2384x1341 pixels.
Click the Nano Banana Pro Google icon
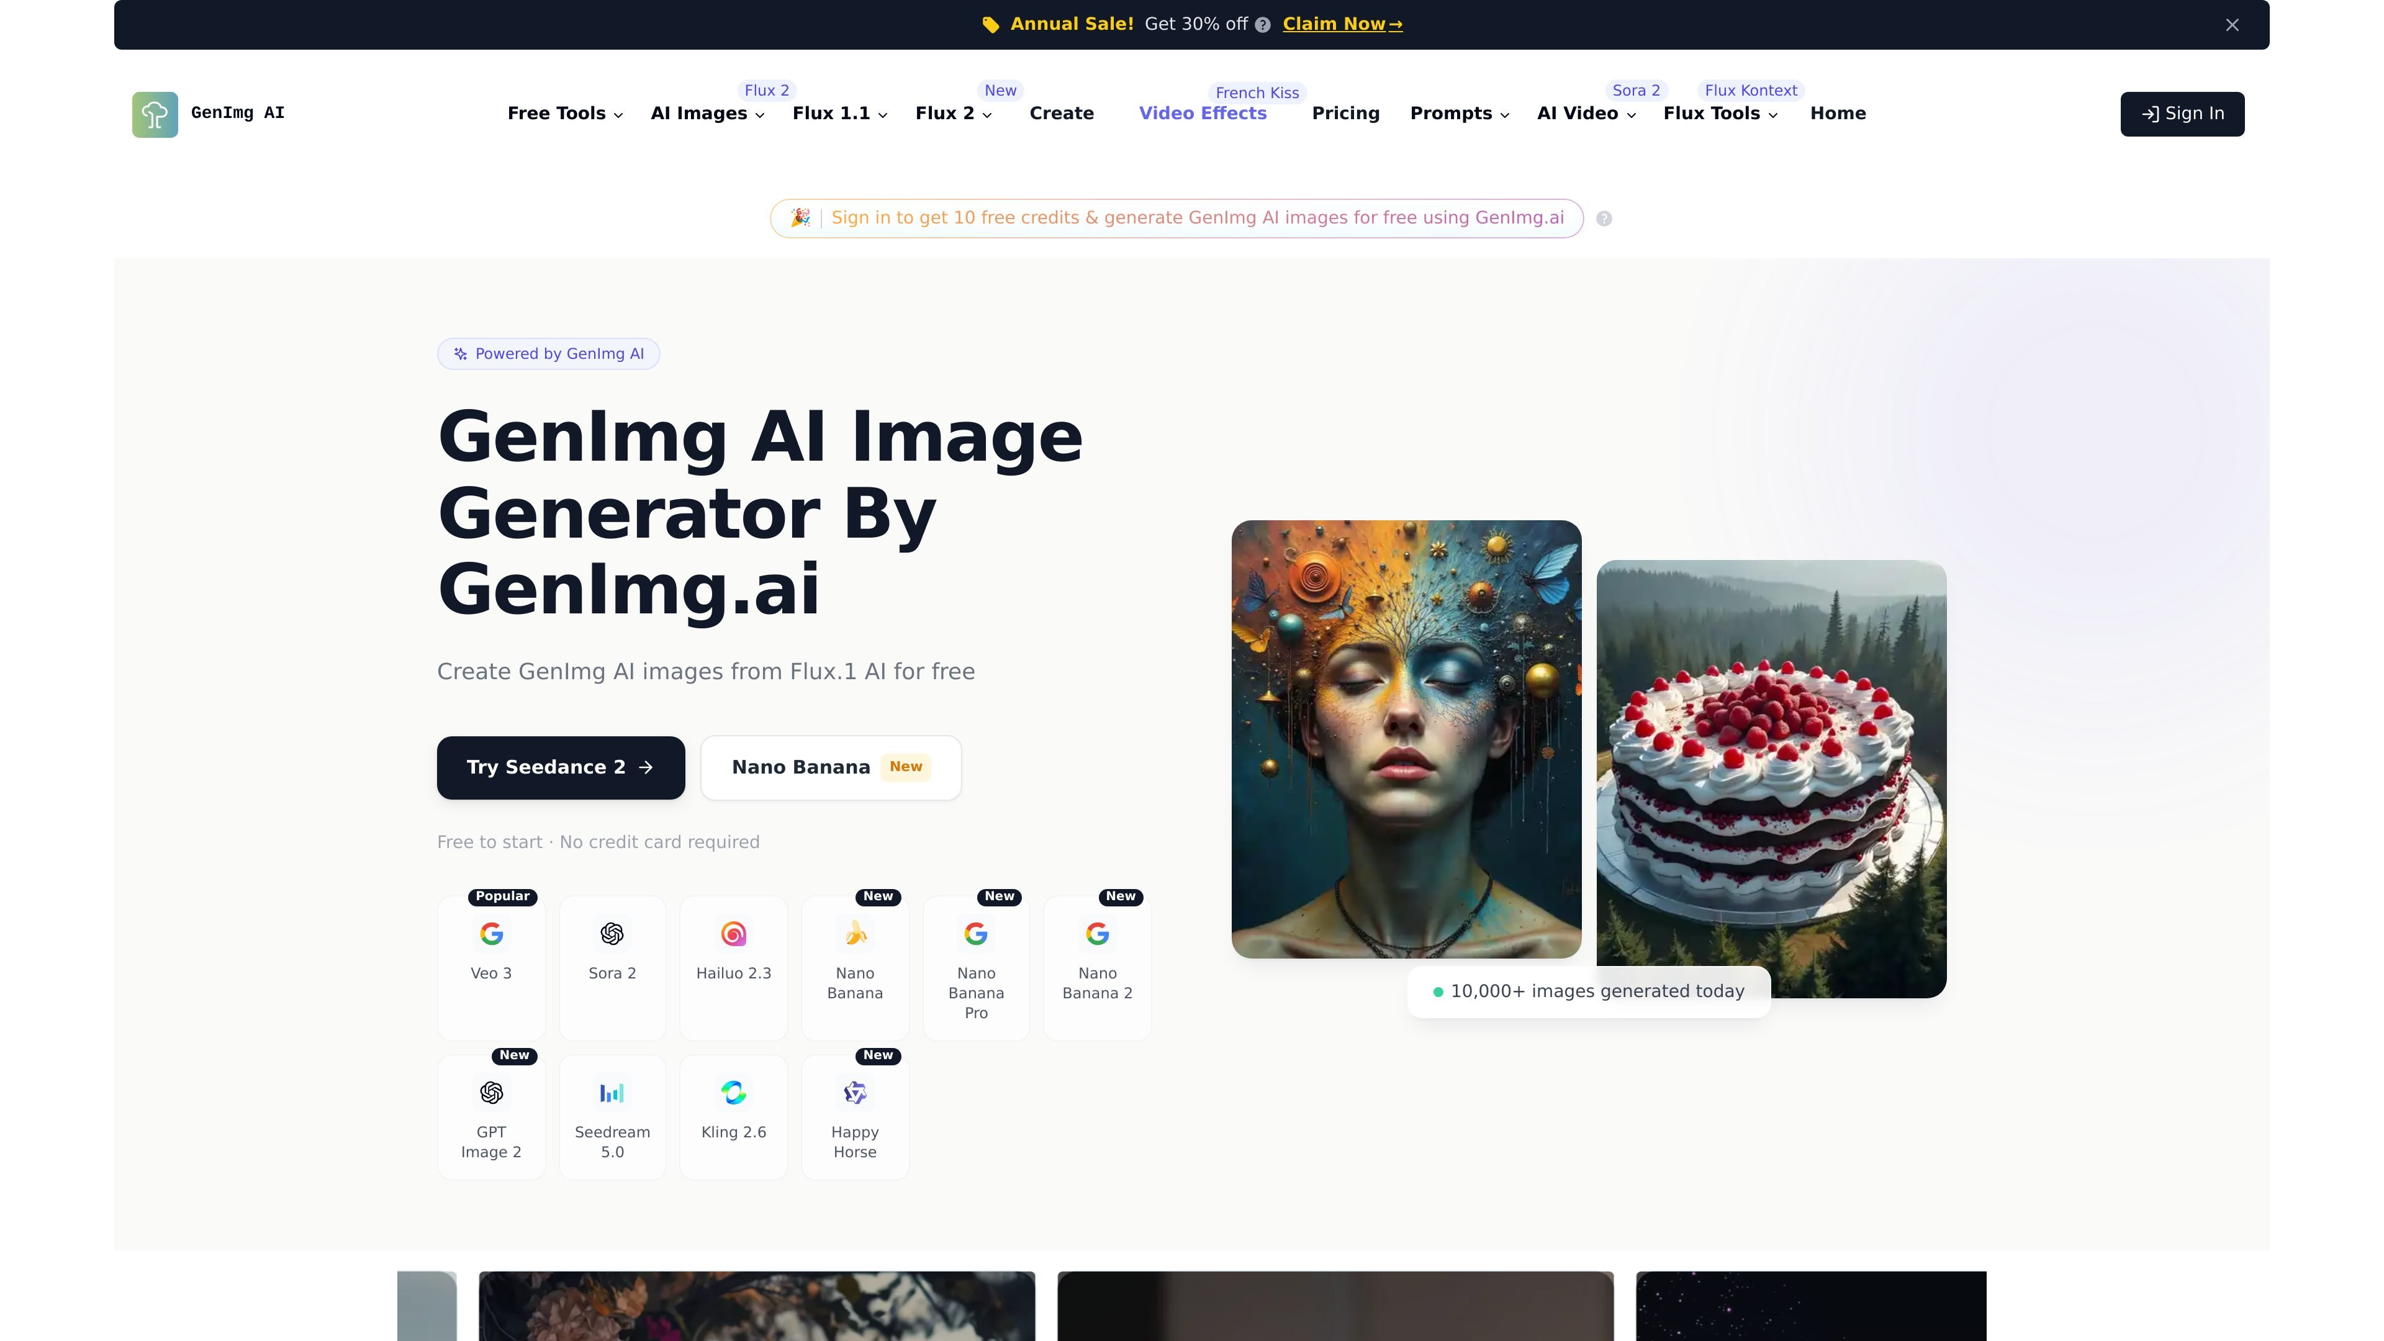tap(975, 934)
